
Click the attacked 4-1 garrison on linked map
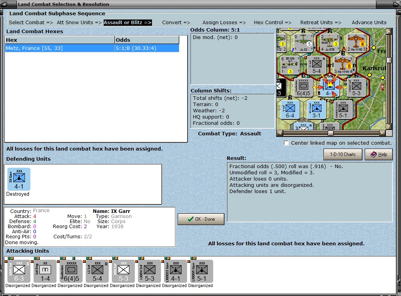click(330, 87)
